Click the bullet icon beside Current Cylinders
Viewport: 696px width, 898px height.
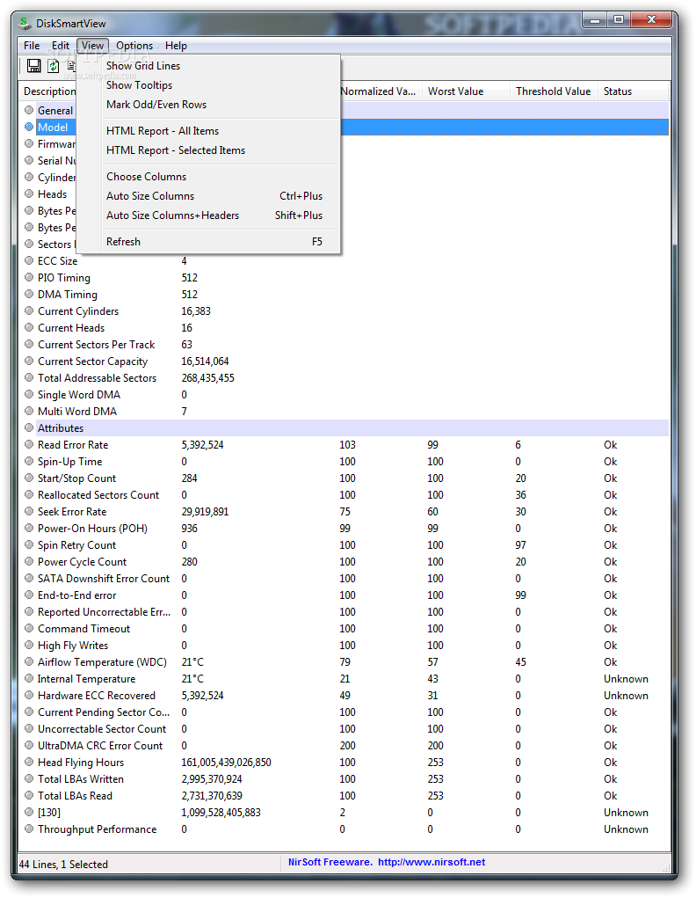pos(29,310)
